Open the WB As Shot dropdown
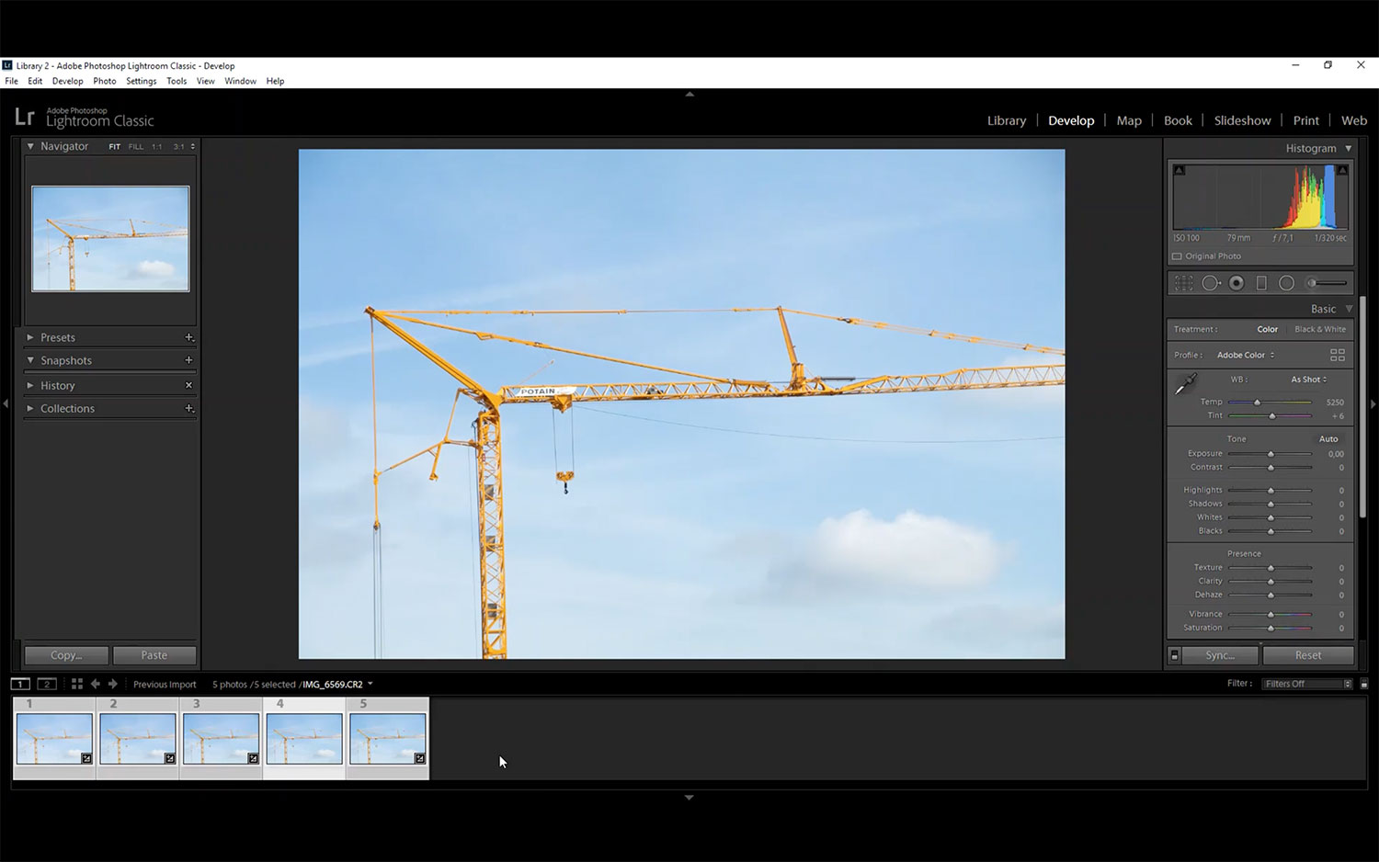This screenshot has height=862, width=1379. 1308,380
